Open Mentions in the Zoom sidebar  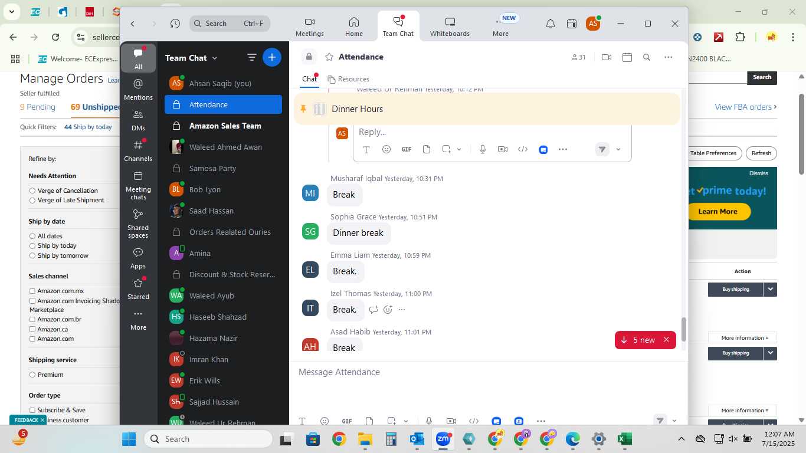tap(138, 89)
